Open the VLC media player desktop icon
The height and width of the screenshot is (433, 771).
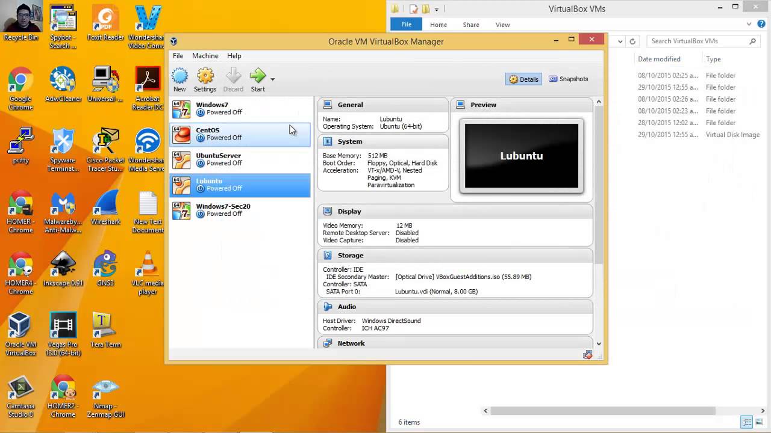[x=148, y=274]
